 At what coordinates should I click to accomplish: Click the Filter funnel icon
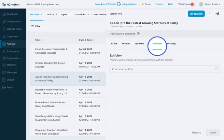click(x=33, y=26)
